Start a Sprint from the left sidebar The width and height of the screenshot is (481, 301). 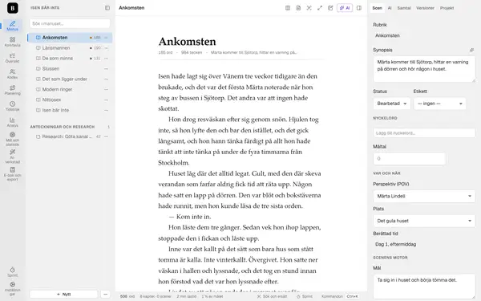(13, 272)
